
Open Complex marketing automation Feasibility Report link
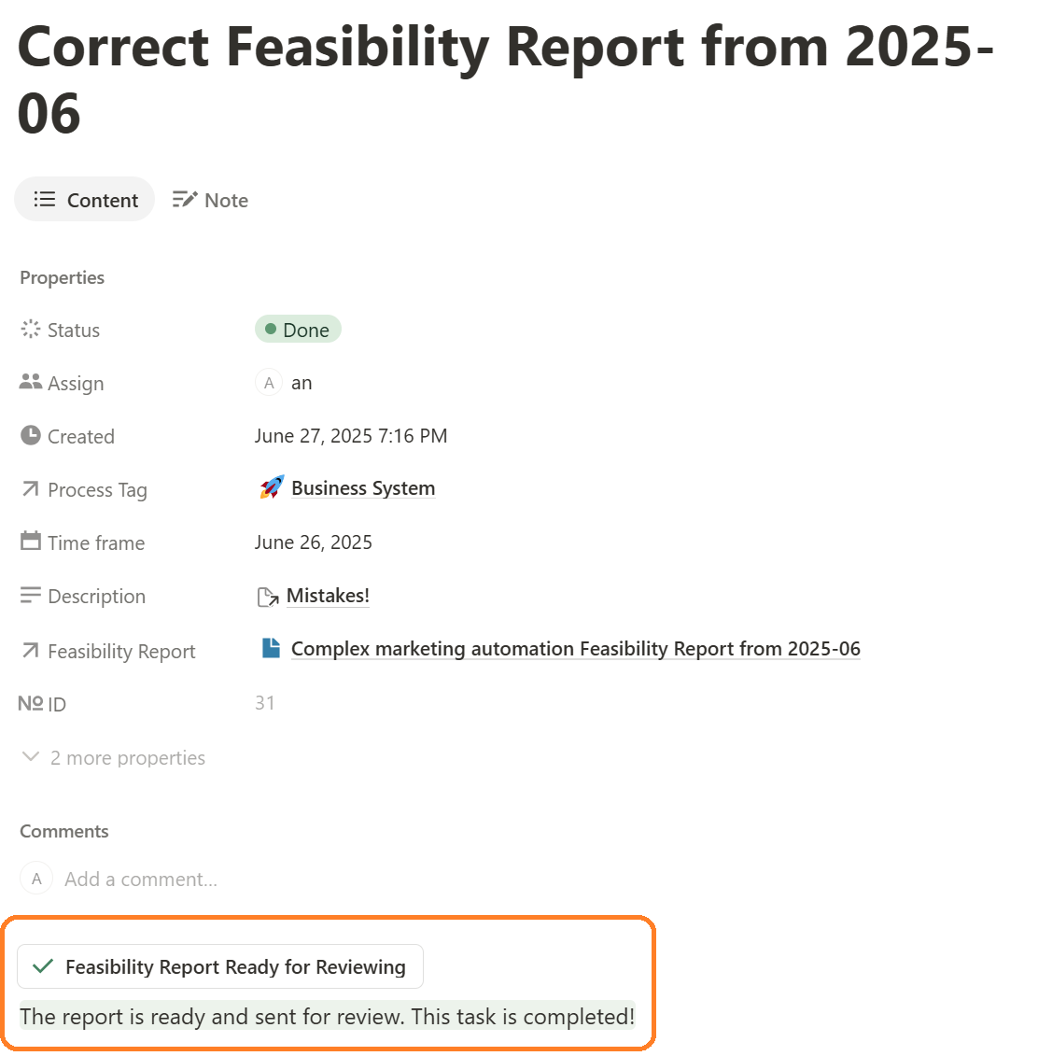tap(575, 649)
